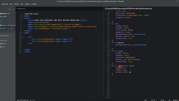Open the Bul menu

(11, 4)
